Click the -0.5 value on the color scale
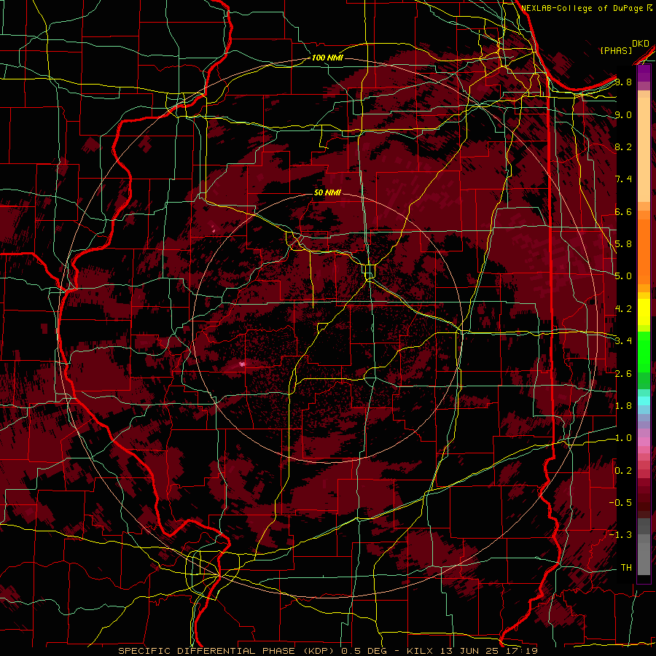The width and height of the screenshot is (656, 656). [x=620, y=502]
